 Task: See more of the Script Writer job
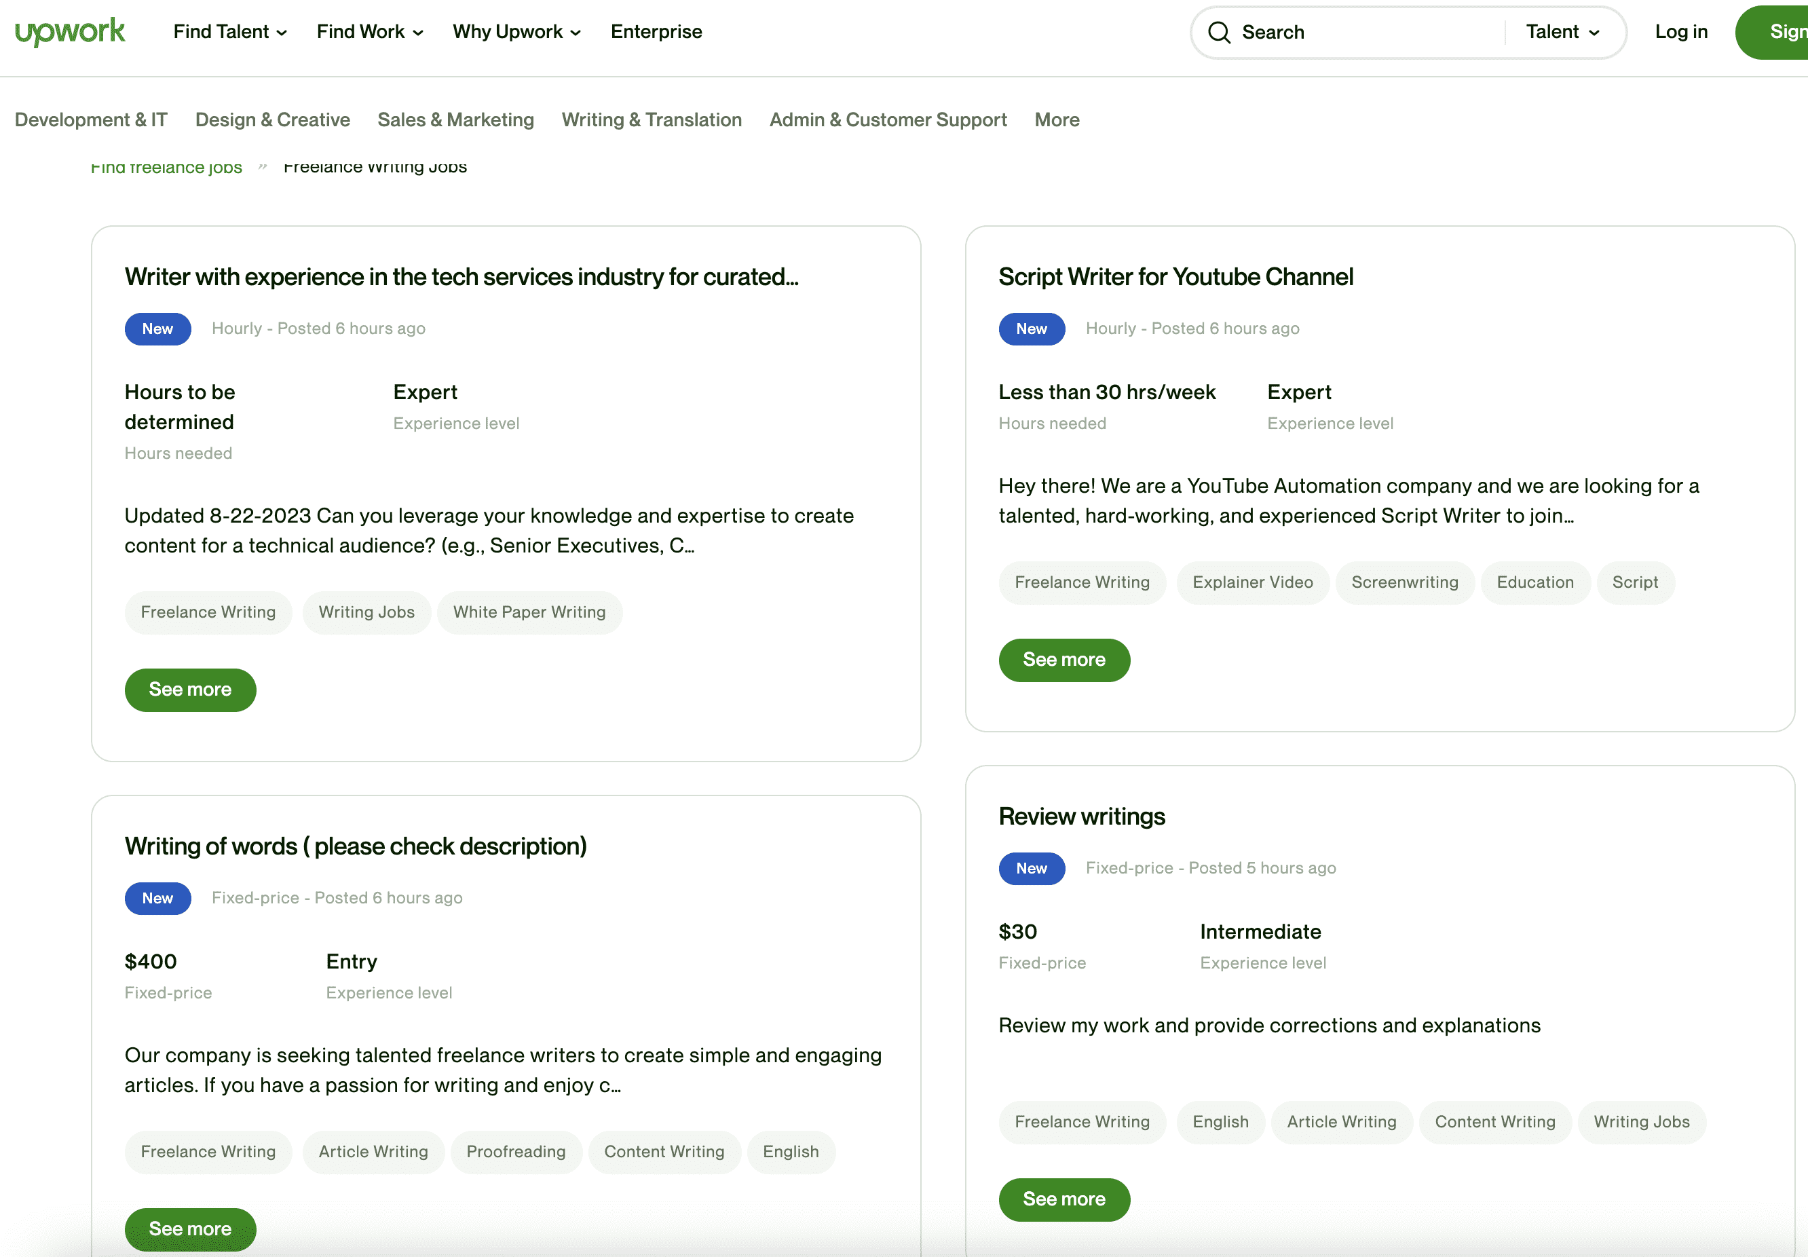coord(1063,660)
